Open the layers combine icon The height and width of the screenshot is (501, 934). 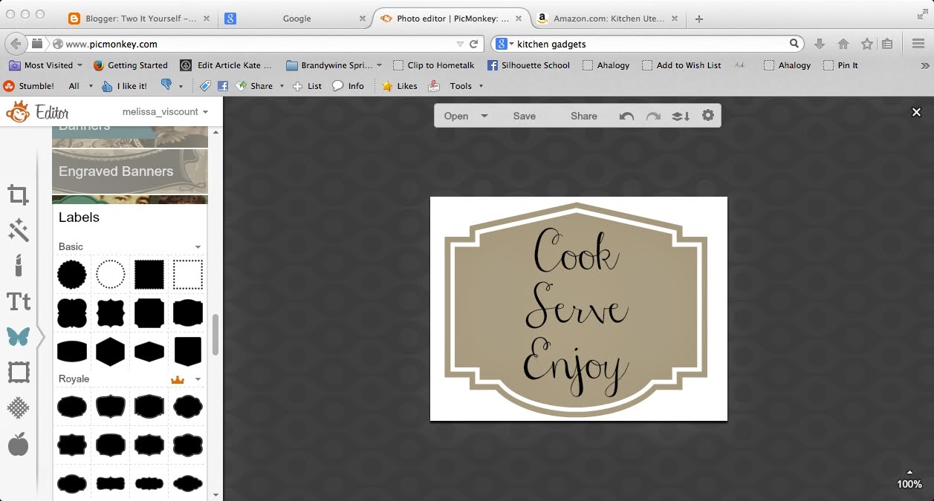click(x=681, y=116)
